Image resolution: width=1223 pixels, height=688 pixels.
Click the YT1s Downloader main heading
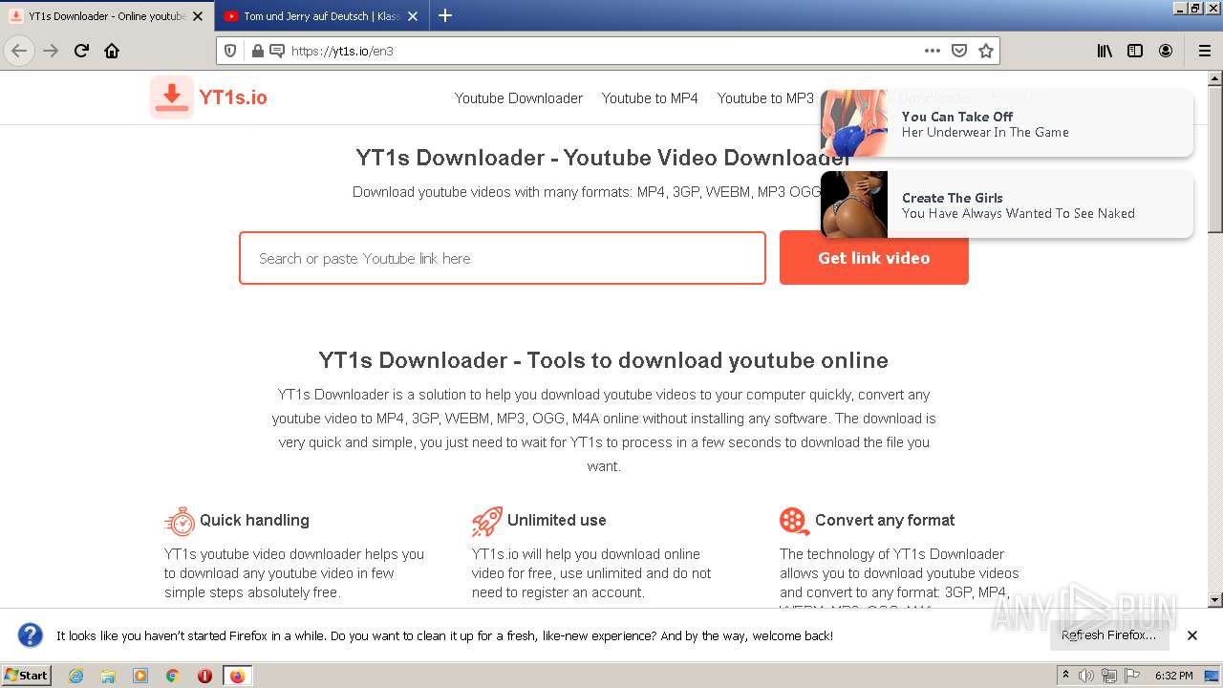[604, 158]
